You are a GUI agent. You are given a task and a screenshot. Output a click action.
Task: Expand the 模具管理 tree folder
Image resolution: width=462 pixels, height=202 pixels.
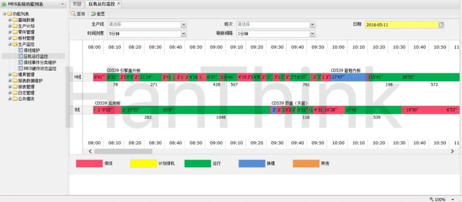click(x=10, y=75)
